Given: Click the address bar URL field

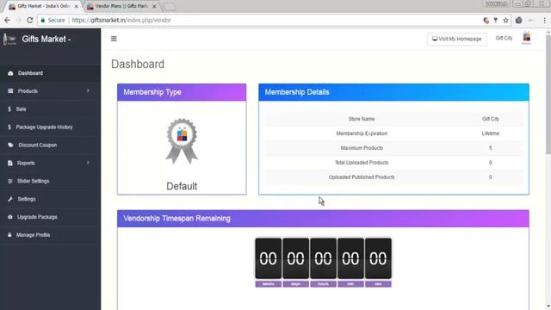Looking at the screenshot, I should click(274, 21).
